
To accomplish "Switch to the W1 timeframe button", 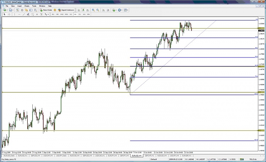I will [84, 14].
